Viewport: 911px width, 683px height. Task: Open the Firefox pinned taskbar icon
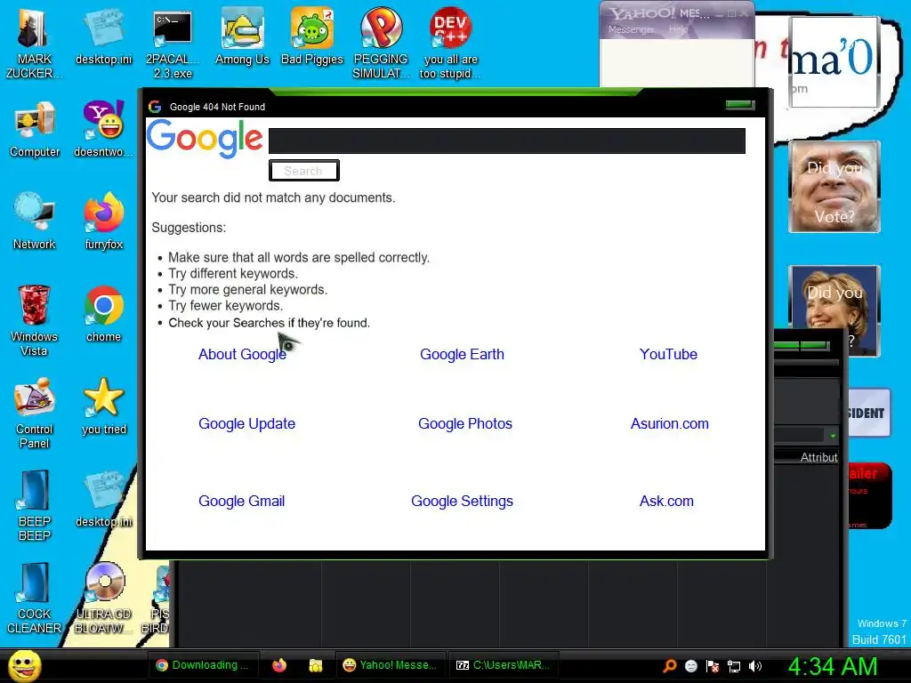click(x=279, y=665)
